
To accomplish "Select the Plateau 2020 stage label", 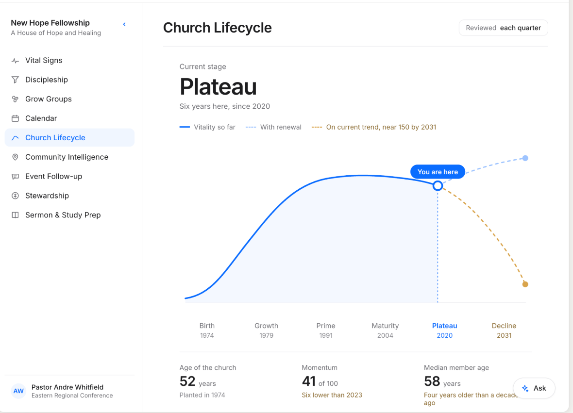I will point(444,330).
